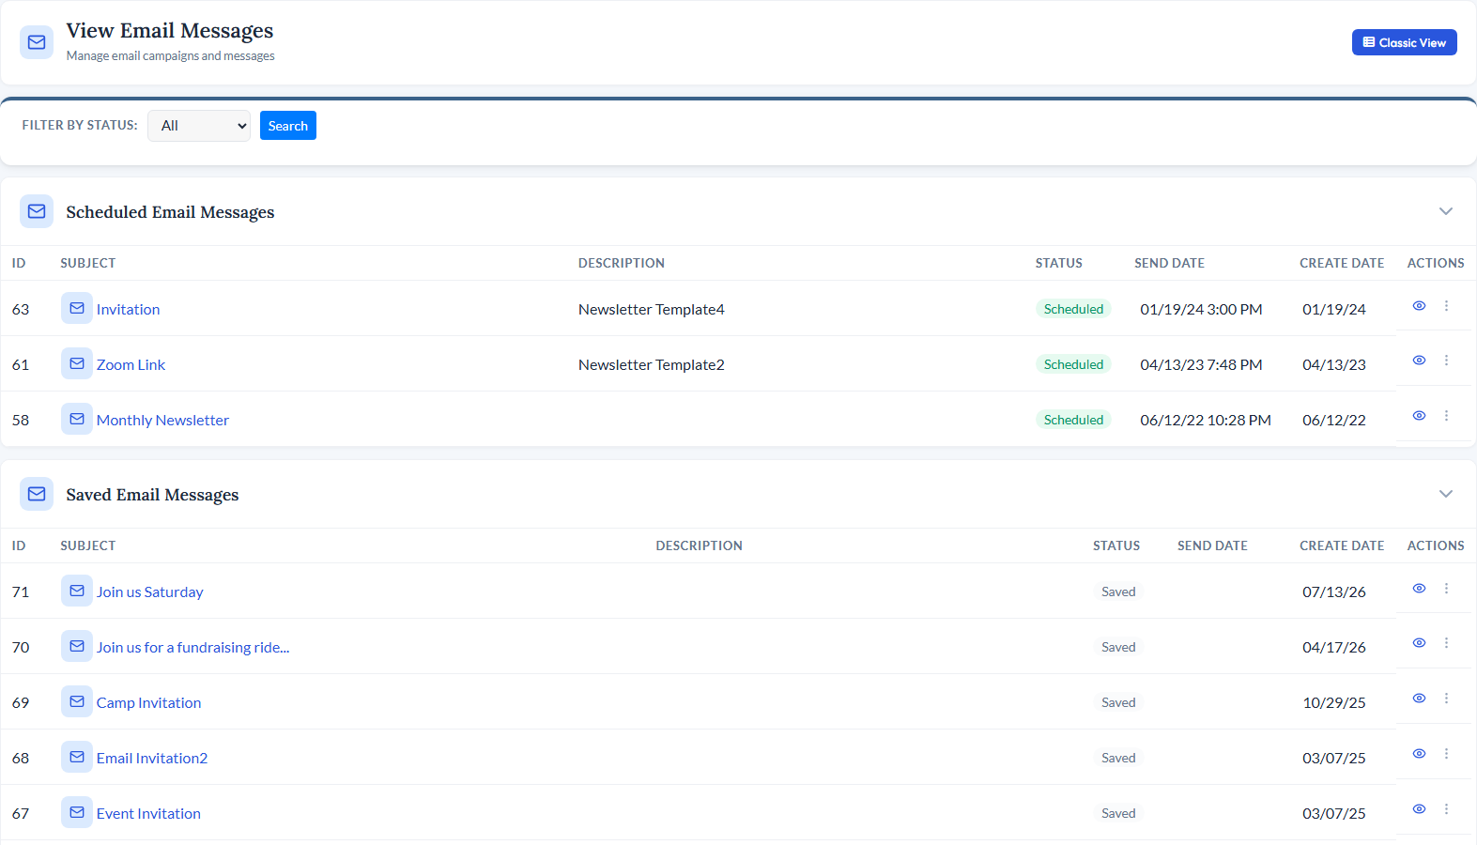The height and width of the screenshot is (845, 1477).
Task: Open the three-dot actions menu for Invitation
Action: [1446, 306]
